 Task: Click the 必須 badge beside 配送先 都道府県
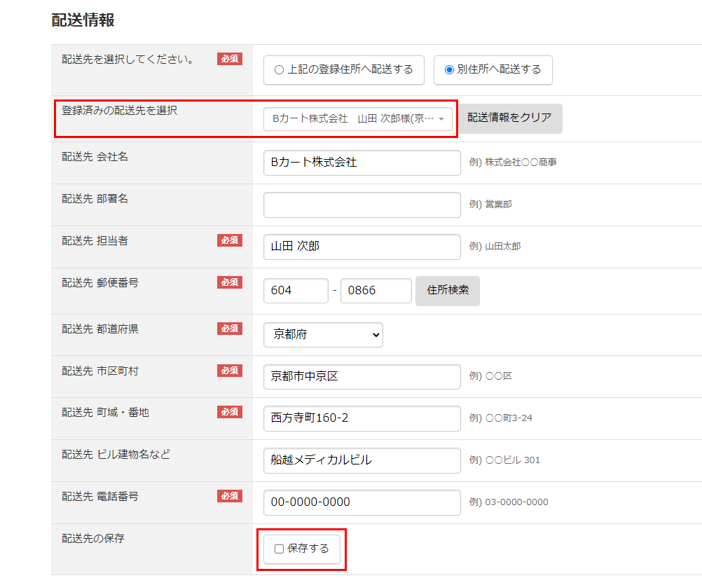230,329
